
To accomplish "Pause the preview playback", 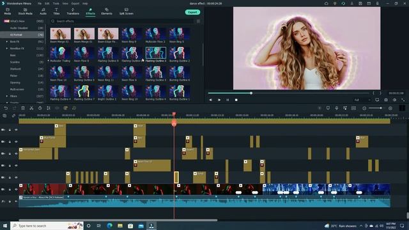I will tap(228, 100).
